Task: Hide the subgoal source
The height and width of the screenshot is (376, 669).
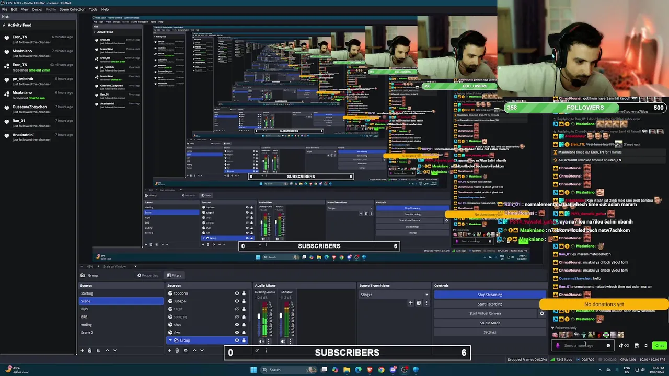Action: coord(237,301)
